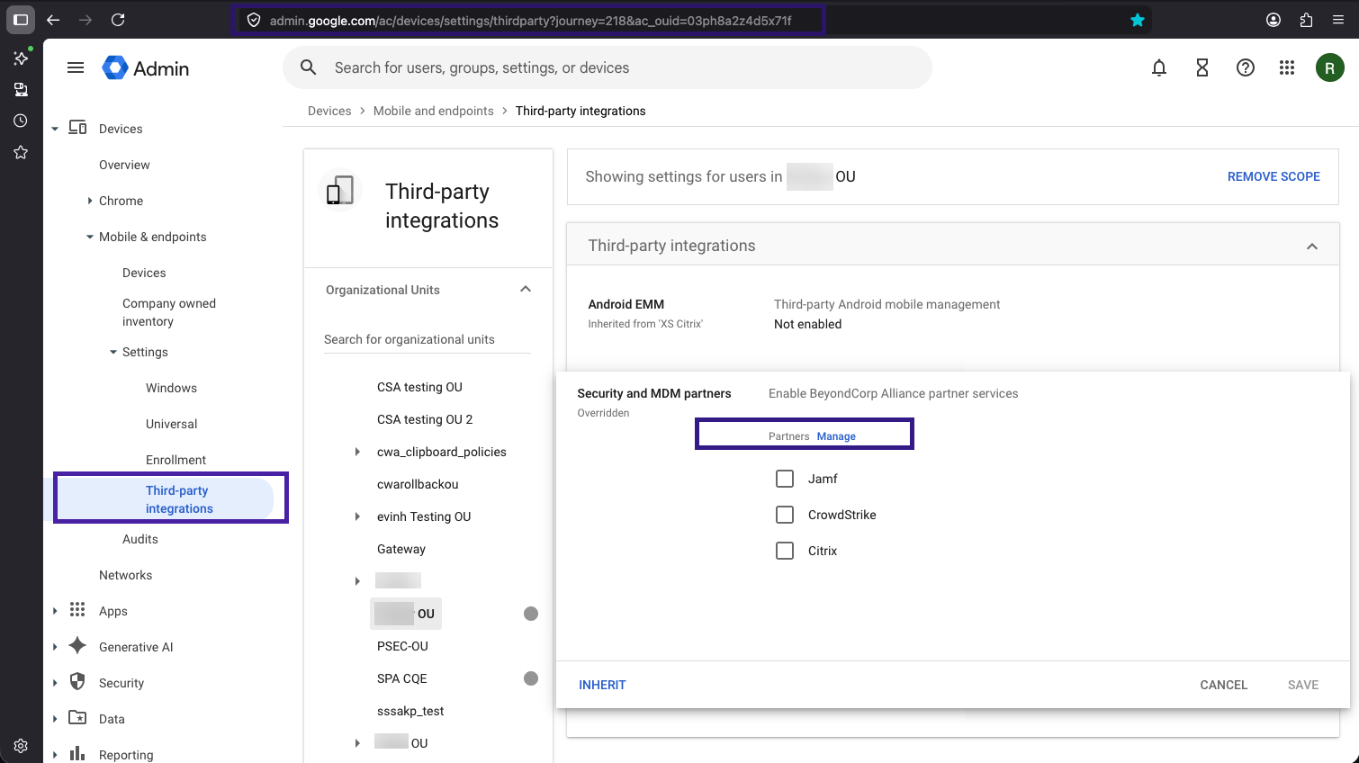This screenshot has width=1359, height=763.
Task: Toggle the browser sidebar panel icon
Action: pyautogui.click(x=21, y=20)
